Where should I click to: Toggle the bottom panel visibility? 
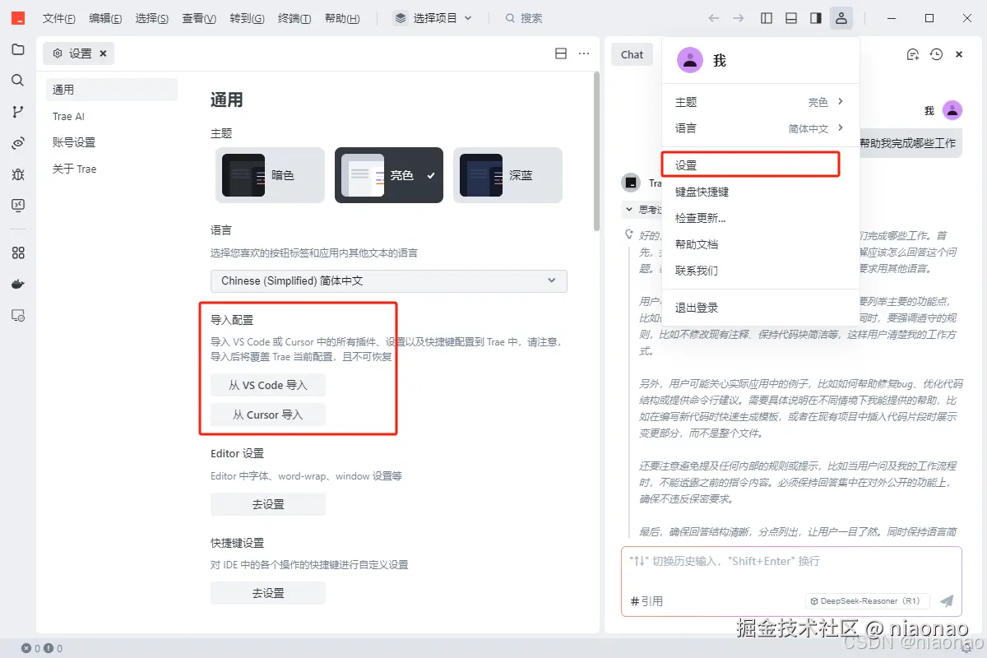pos(790,17)
